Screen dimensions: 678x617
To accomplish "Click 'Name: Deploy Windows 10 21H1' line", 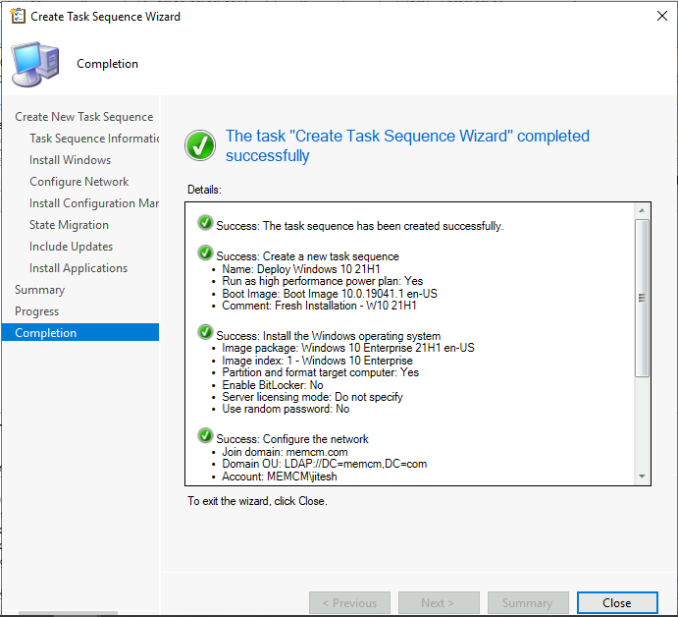I will [x=301, y=269].
